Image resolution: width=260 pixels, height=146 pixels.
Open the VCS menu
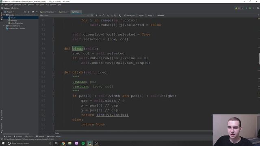[x=47, y=4]
